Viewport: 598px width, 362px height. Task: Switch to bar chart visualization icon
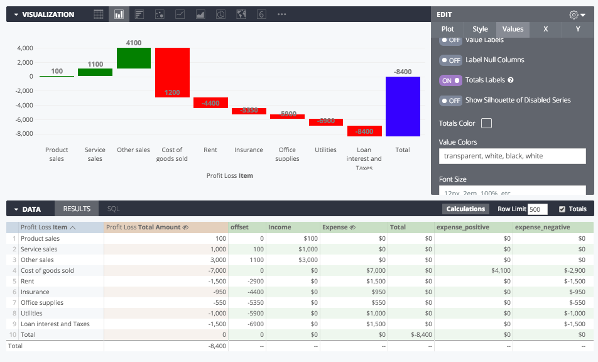[139, 14]
